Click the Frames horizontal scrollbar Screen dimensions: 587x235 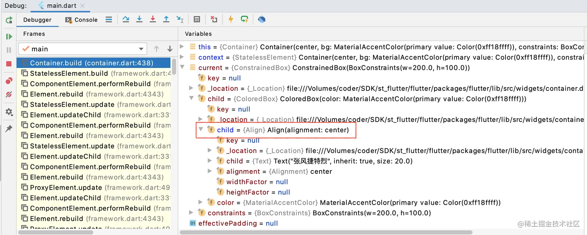[x=56, y=232]
